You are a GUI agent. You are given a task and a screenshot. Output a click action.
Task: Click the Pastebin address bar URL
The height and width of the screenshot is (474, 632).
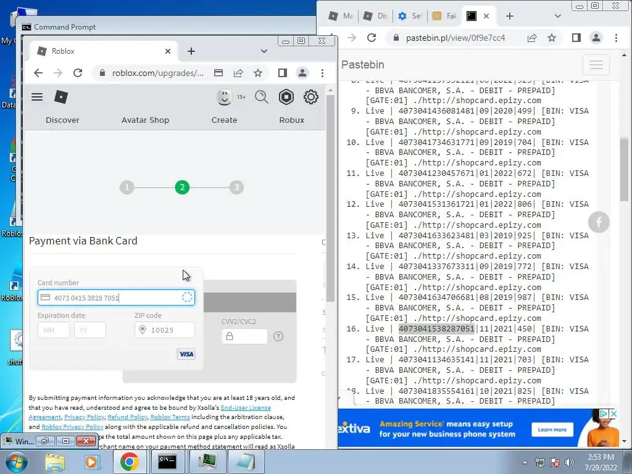(x=455, y=38)
